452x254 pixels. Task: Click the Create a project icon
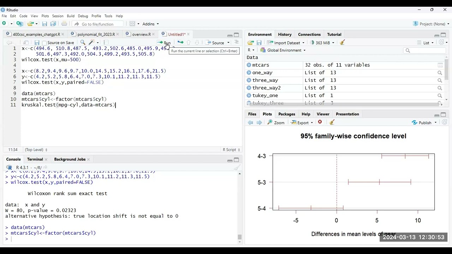point(20,24)
